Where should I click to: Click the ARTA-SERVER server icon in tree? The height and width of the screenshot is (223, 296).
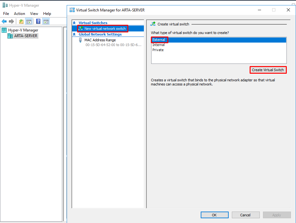click(10, 36)
